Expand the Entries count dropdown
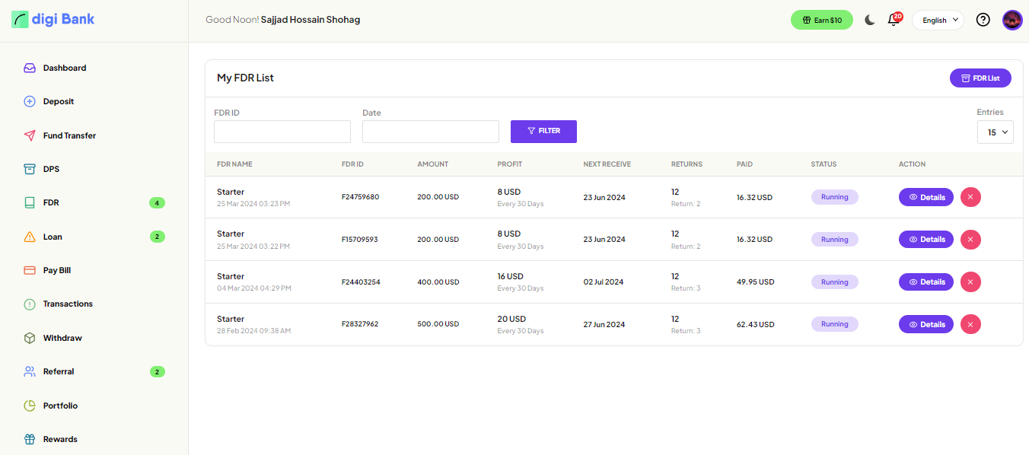 coord(995,132)
